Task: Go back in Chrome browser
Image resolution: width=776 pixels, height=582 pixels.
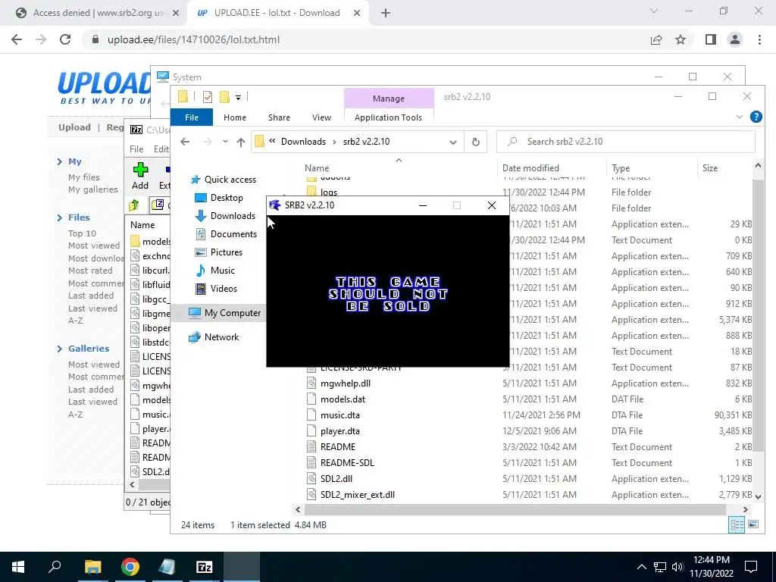Action: [17, 39]
